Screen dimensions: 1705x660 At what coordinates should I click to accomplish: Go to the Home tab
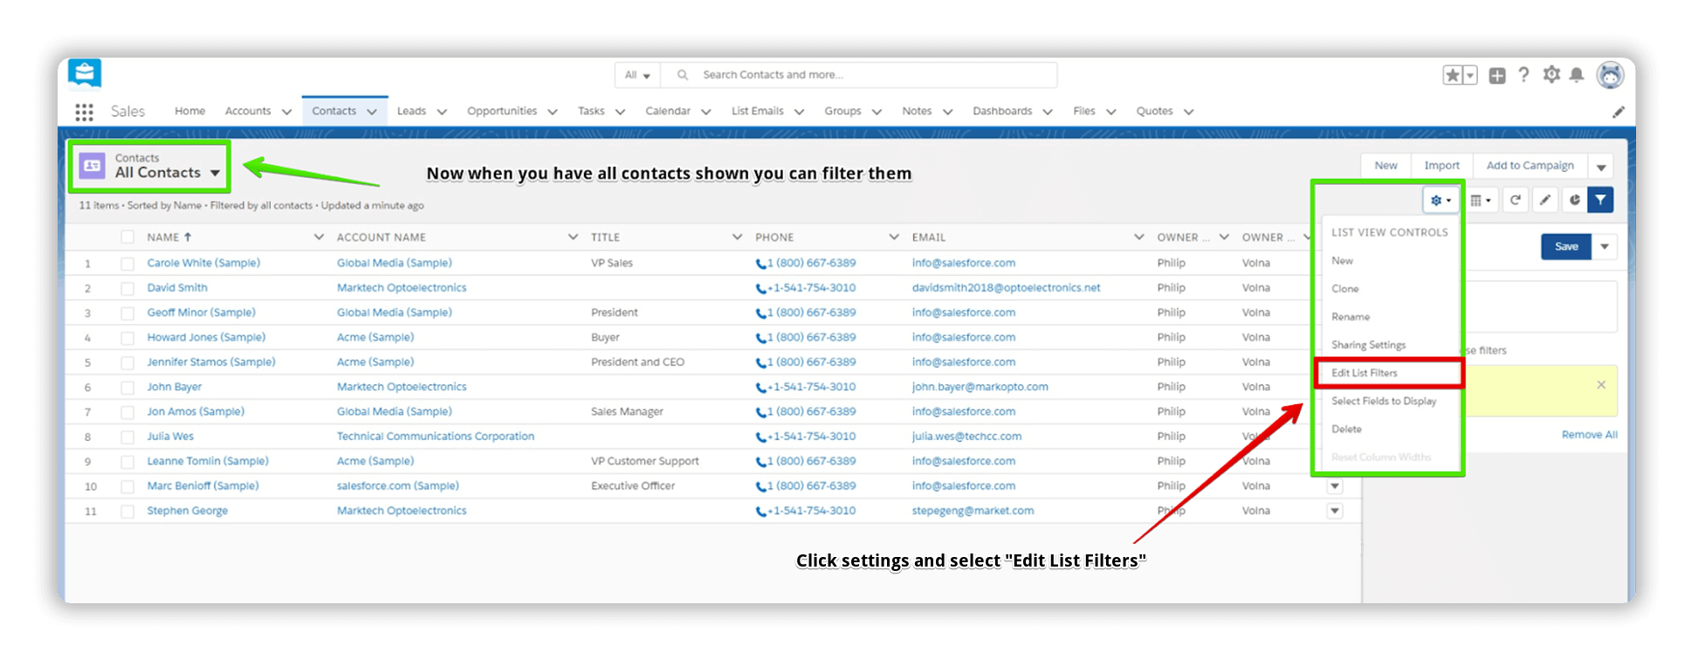pos(189,111)
